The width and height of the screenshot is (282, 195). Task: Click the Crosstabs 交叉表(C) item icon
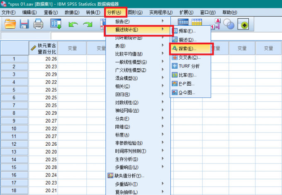175,58
